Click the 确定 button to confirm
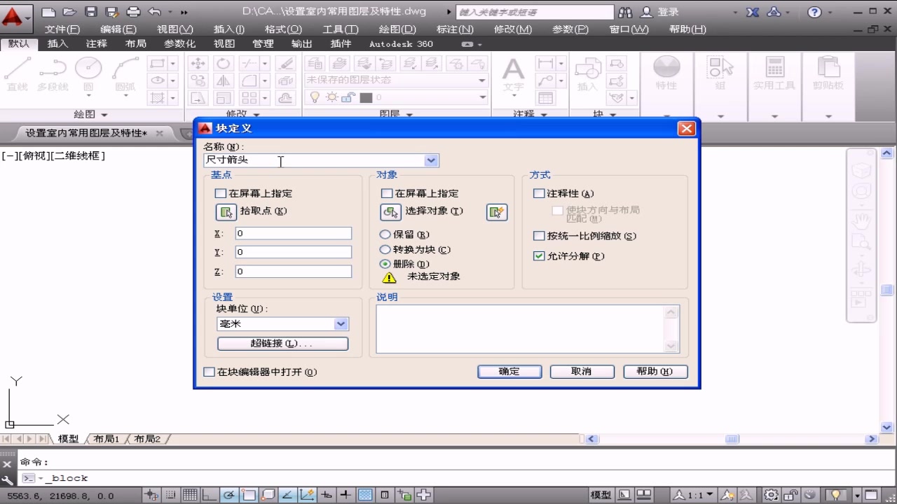897x504 pixels. [509, 371]
